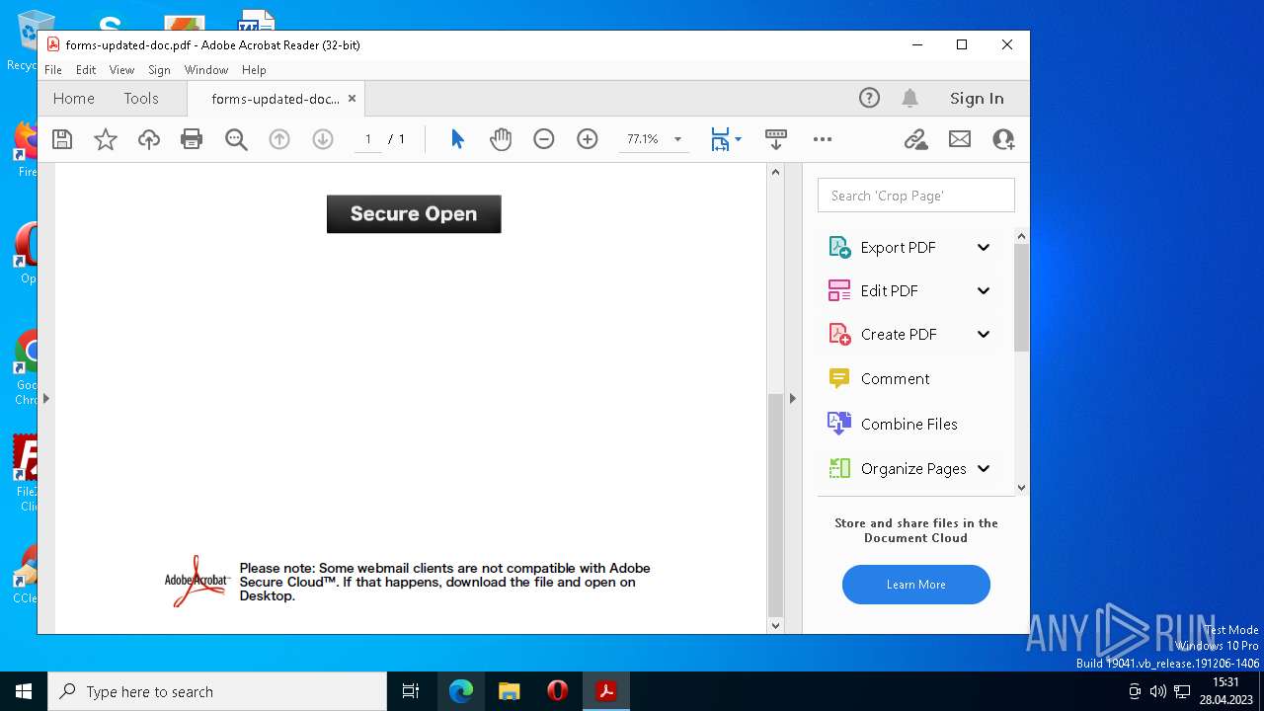The image size is (1264, 711).
Task: Switch to the Home tab
Action: (x=74, y=98)
